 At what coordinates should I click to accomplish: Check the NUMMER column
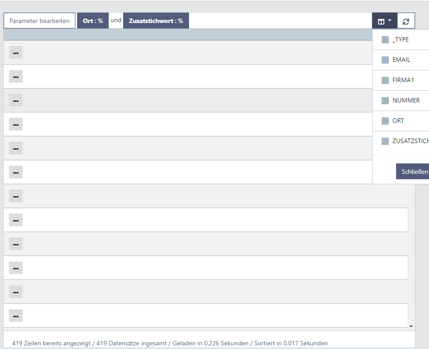click(385, 100)
